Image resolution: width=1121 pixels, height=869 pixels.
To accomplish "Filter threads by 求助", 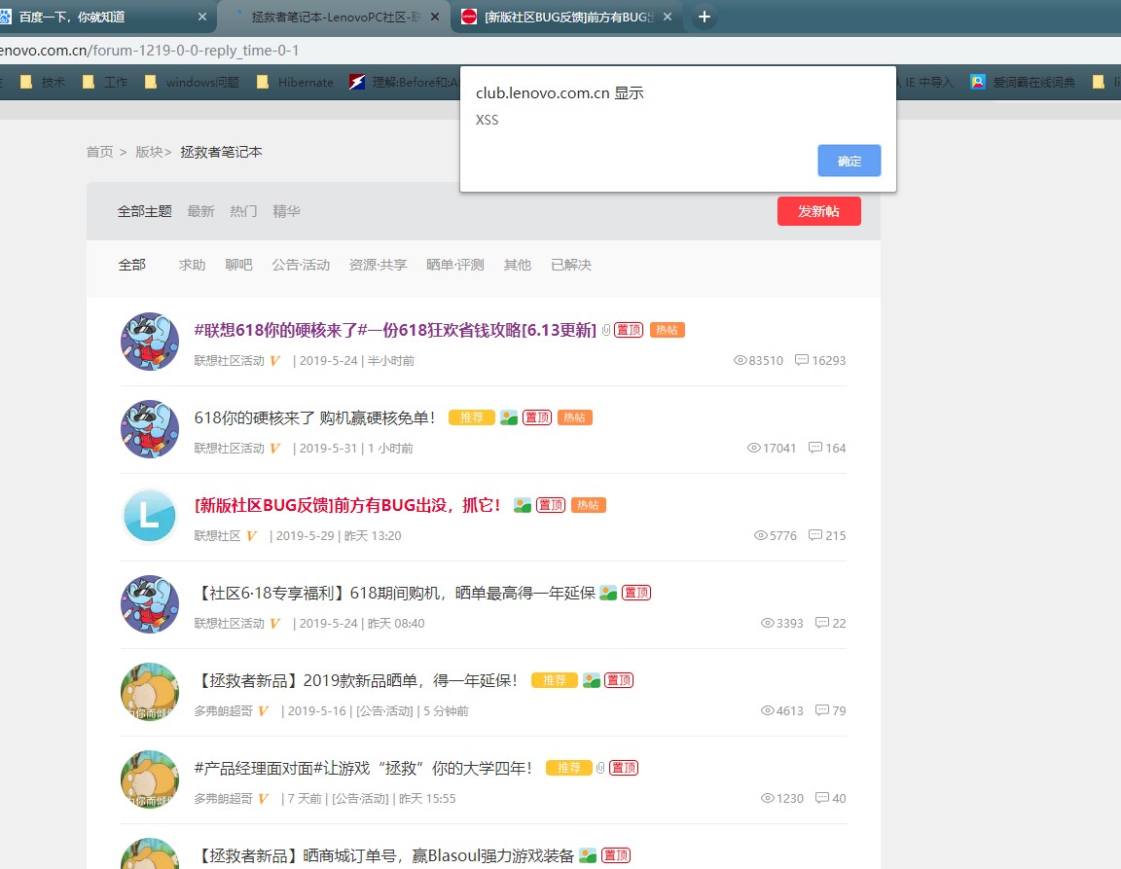I will click(193, 265).
